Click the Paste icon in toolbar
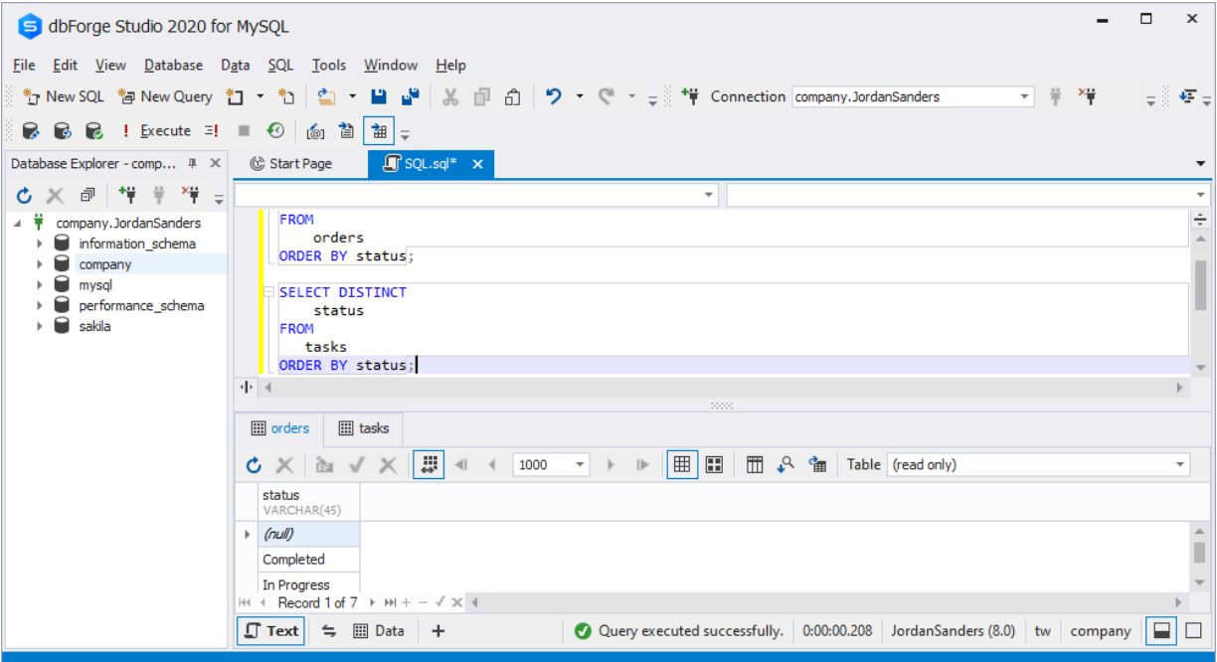The image size is (1217, 662). tap(513, 96)
